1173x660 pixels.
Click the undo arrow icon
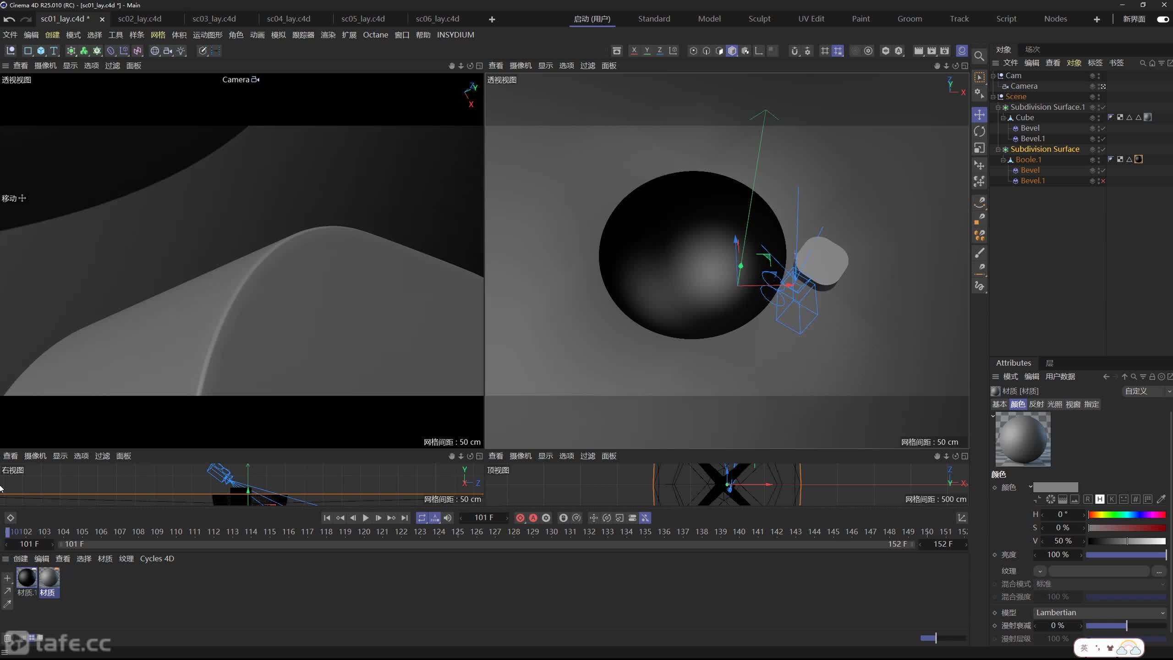9,19
